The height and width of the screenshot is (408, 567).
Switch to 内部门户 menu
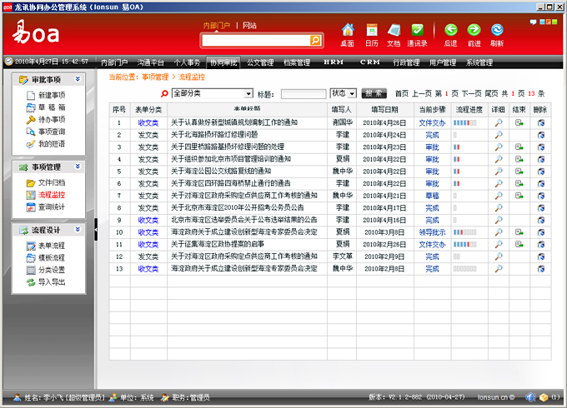(114, 62)
